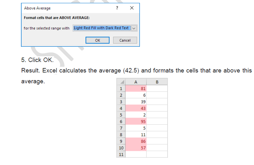Click the select-all corner triangle

[121, 82]
